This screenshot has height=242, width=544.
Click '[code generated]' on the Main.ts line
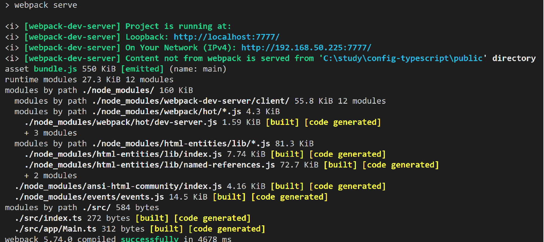pyautogui.click(x=227, y=229)
